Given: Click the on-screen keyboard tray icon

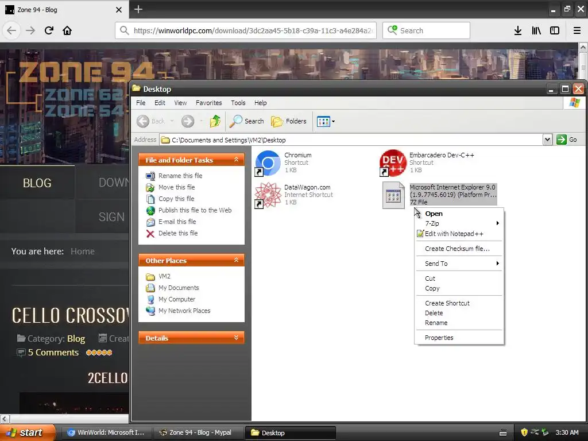Looking at the screenshot, I should click(x=503, y=433).
